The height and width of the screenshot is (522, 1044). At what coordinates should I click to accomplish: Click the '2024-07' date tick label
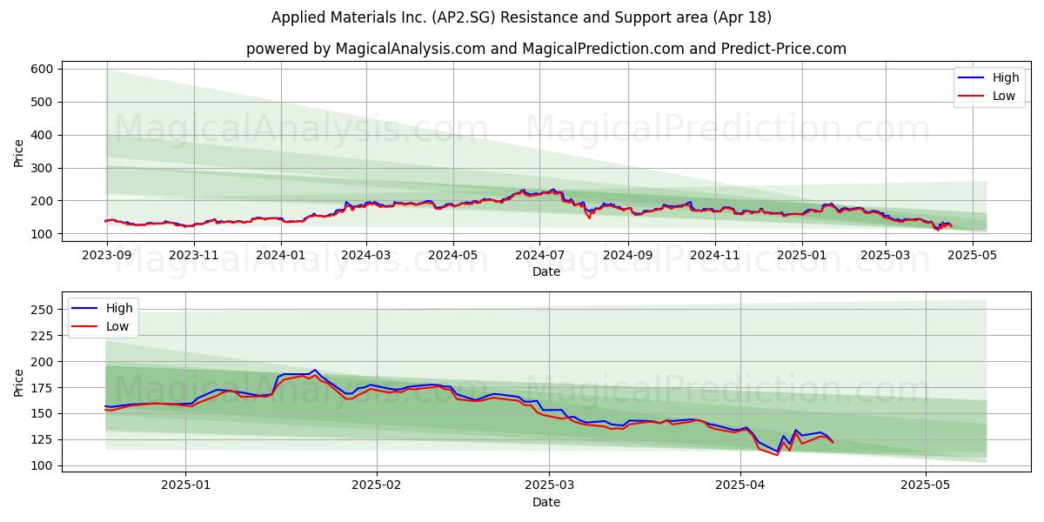point(540,256)
